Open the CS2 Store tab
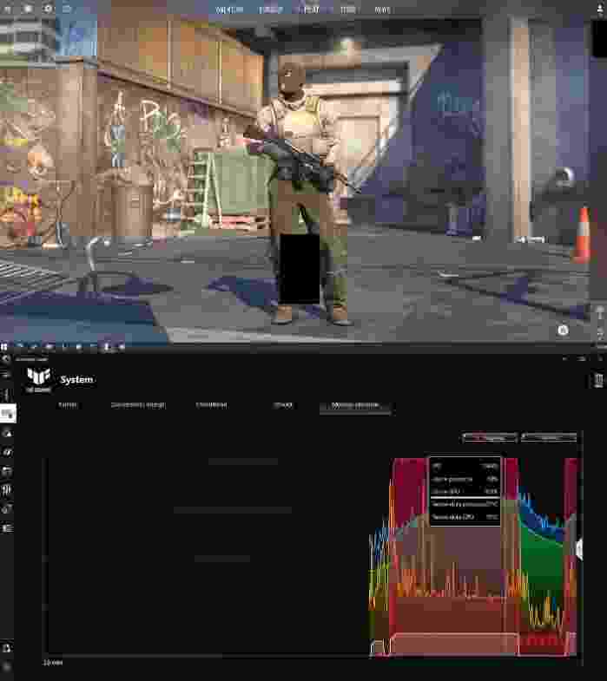This screenshot has width=607, height=681. click(x=348, y=10)
